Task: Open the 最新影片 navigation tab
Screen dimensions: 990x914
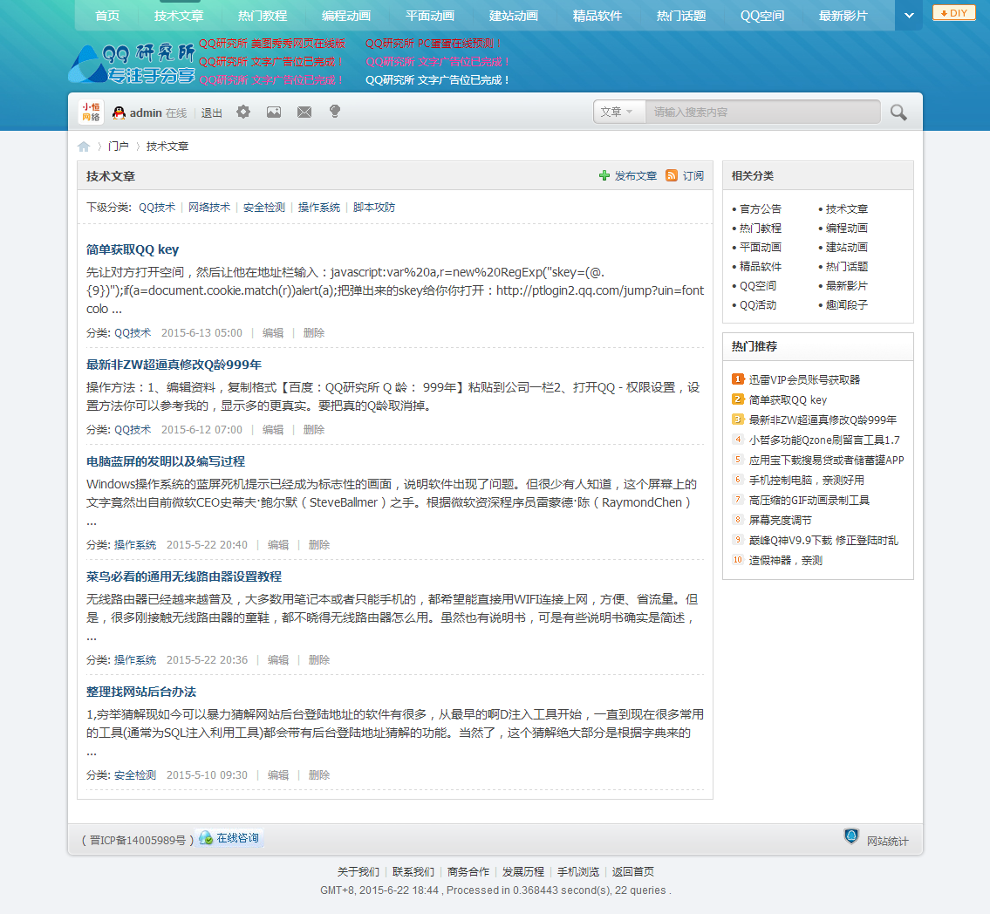Action: pos(843,16)
